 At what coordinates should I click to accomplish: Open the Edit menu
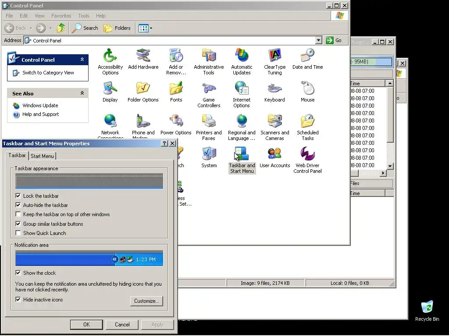24,16
